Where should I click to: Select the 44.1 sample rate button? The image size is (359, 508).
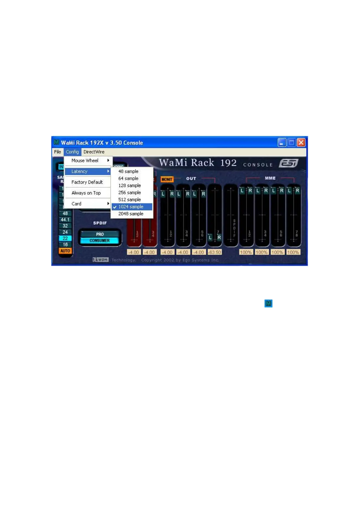pos(65,220)
